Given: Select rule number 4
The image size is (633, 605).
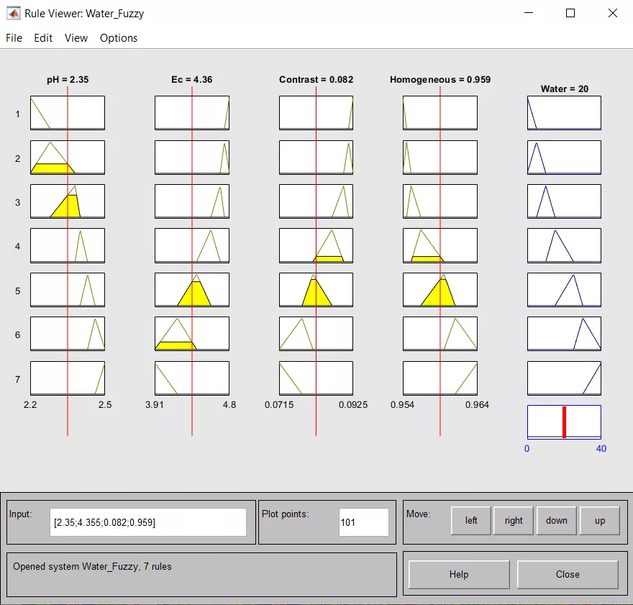Looking at the screenshot, I should point(17,247).
